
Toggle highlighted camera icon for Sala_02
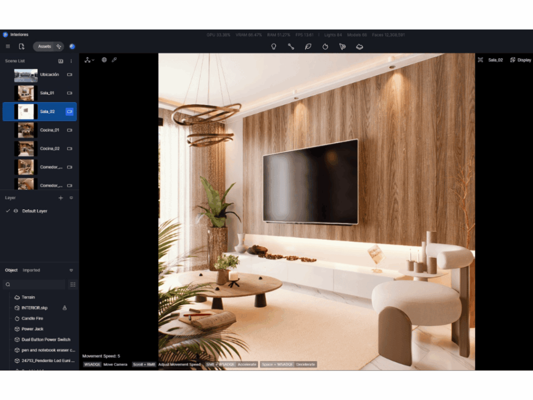[70, 111]
